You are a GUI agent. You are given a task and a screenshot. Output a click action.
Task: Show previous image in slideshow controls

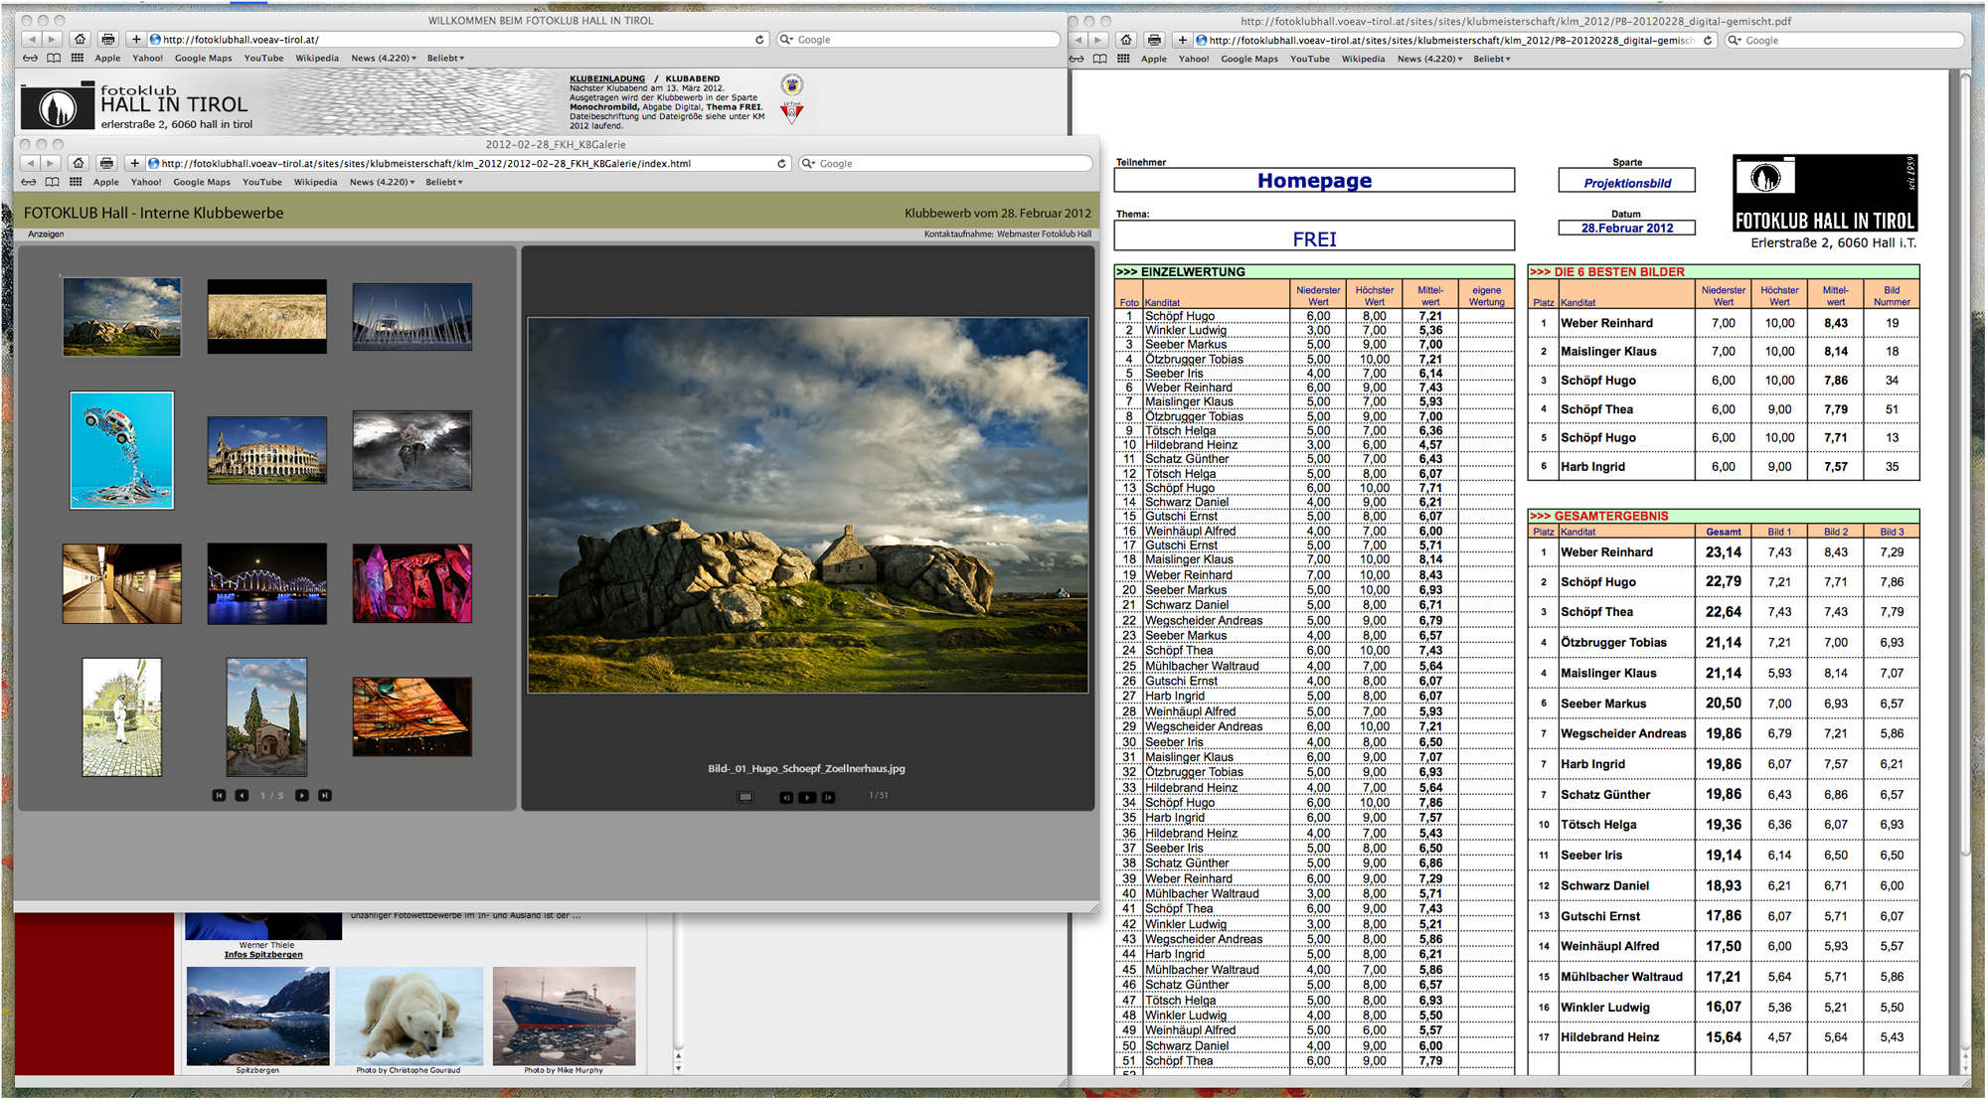(x=786, y=797)
